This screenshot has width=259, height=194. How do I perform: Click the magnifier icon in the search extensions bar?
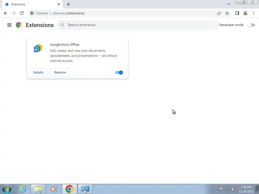pos(62,25)
